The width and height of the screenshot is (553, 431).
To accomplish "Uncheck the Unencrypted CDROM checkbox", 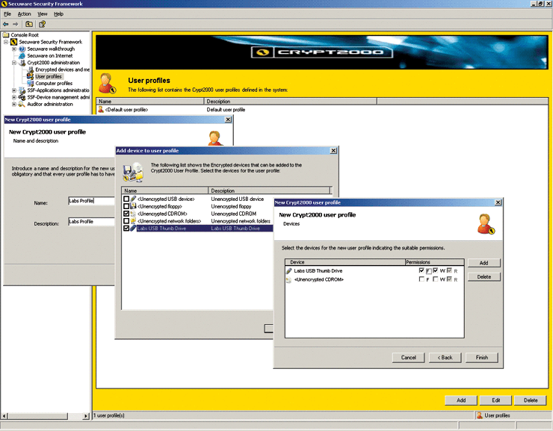I will point(126,214).
